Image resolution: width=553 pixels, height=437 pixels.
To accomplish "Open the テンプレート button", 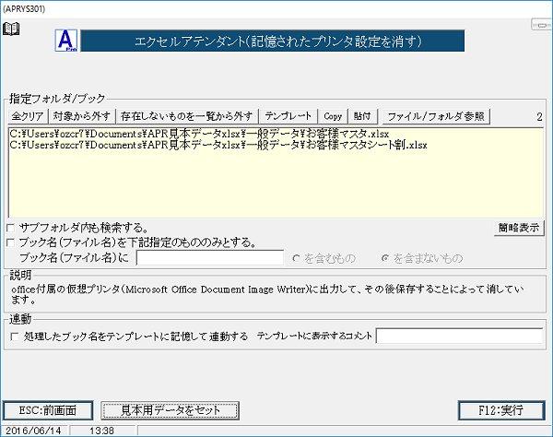I will [288, 116].
